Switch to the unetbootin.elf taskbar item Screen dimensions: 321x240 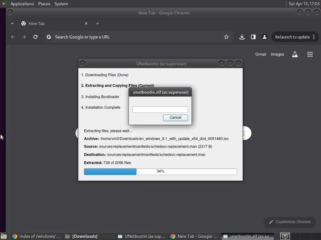click(x=248, y=236)
